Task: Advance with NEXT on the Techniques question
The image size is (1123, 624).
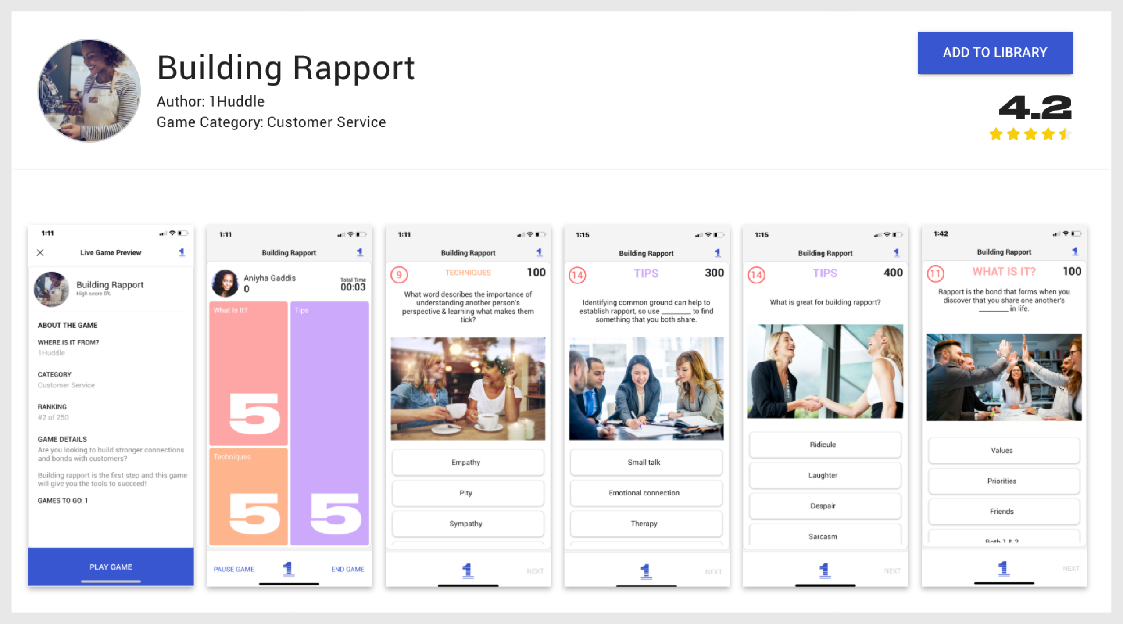Action: coord(535,571)
